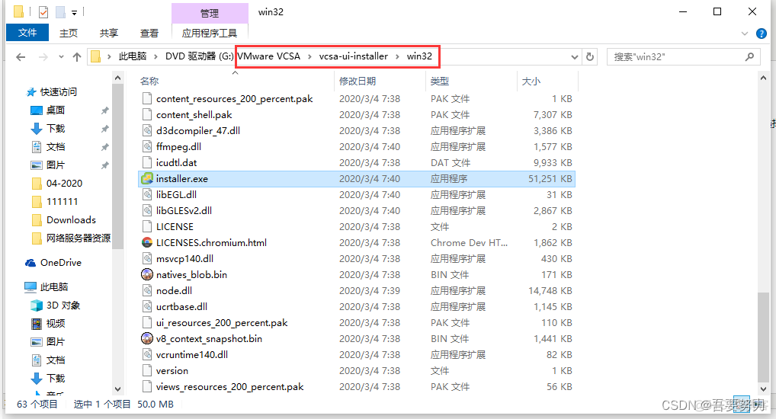Screen dimensions: 776x419
Task: Open 视频 library in the navigation pane
Action: [56, 324]
